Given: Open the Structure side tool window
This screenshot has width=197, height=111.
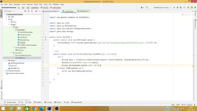Looking at the screenshot, I should [x=2, y=95].
